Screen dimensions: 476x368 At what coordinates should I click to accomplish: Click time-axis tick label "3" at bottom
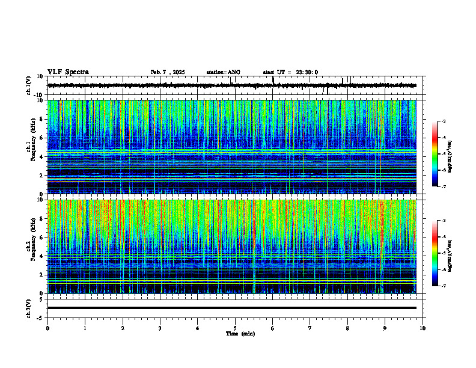(160, 328)
